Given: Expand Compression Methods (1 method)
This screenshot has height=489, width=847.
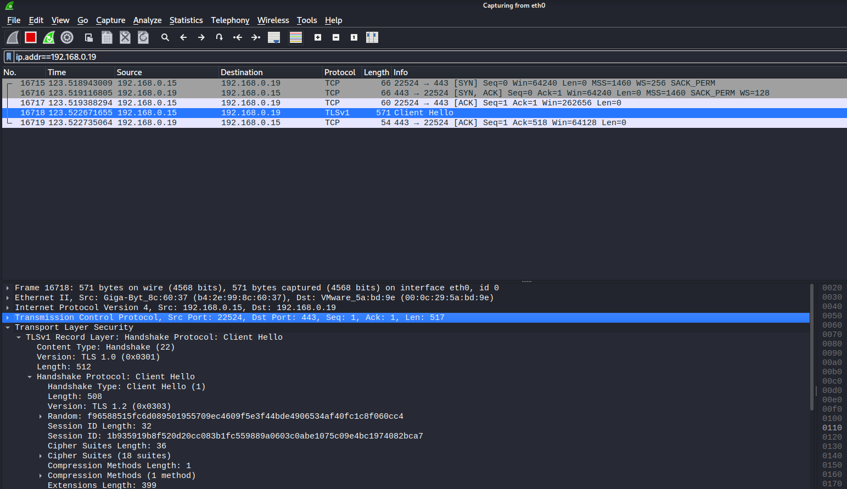Looking at the screenshot, I should point(41,476).
